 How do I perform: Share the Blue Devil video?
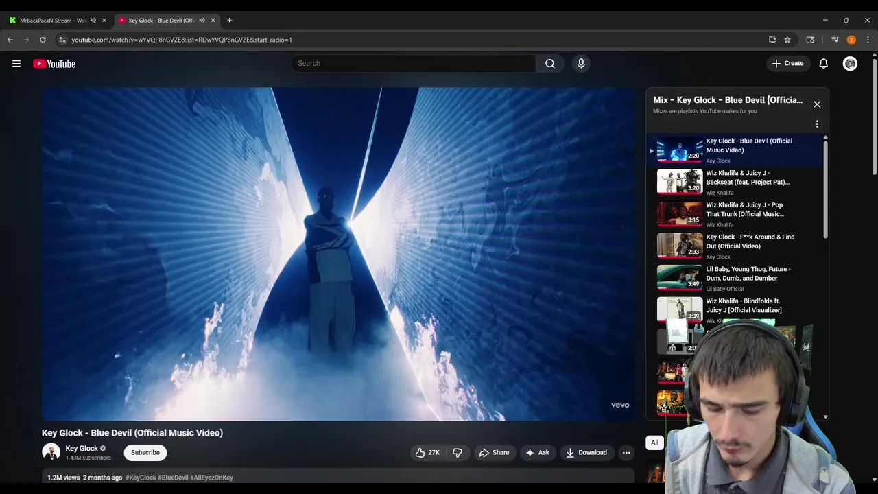click(494, 452)
